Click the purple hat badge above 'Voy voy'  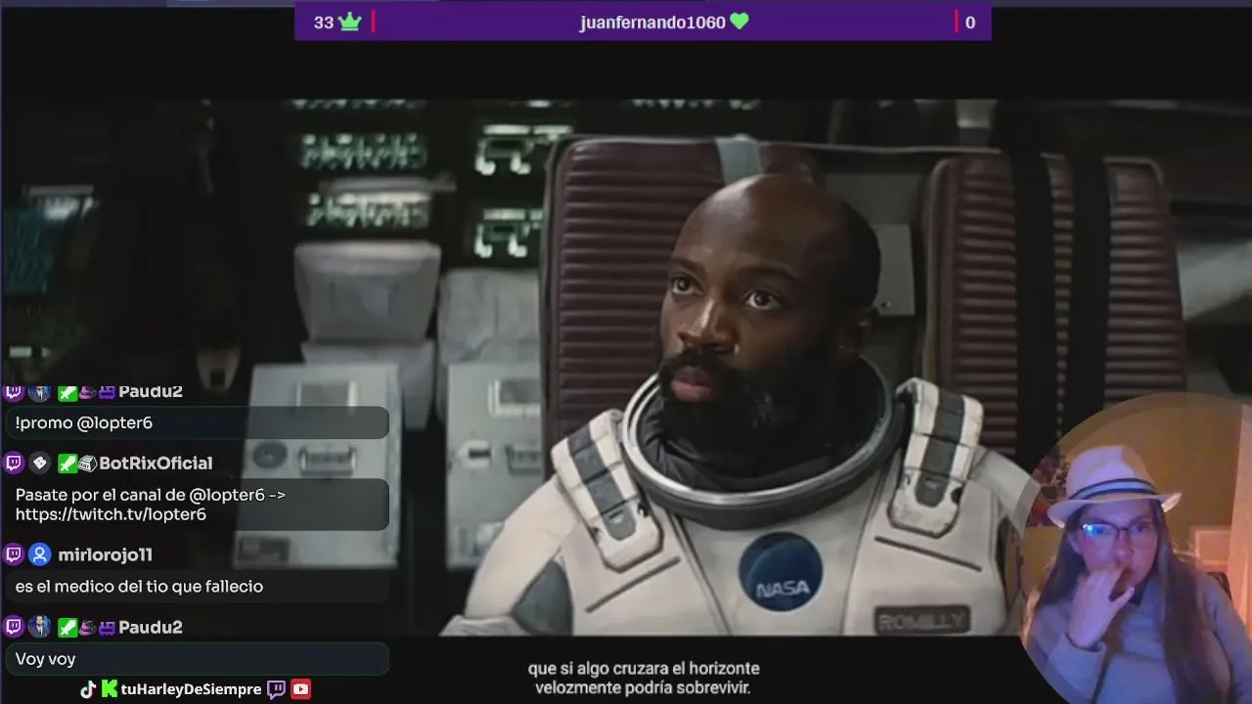point(87,628)
